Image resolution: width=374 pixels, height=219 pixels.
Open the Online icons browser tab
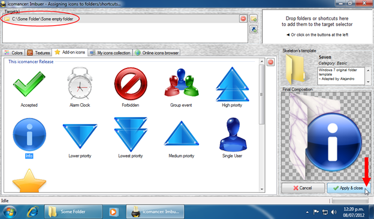156,53
